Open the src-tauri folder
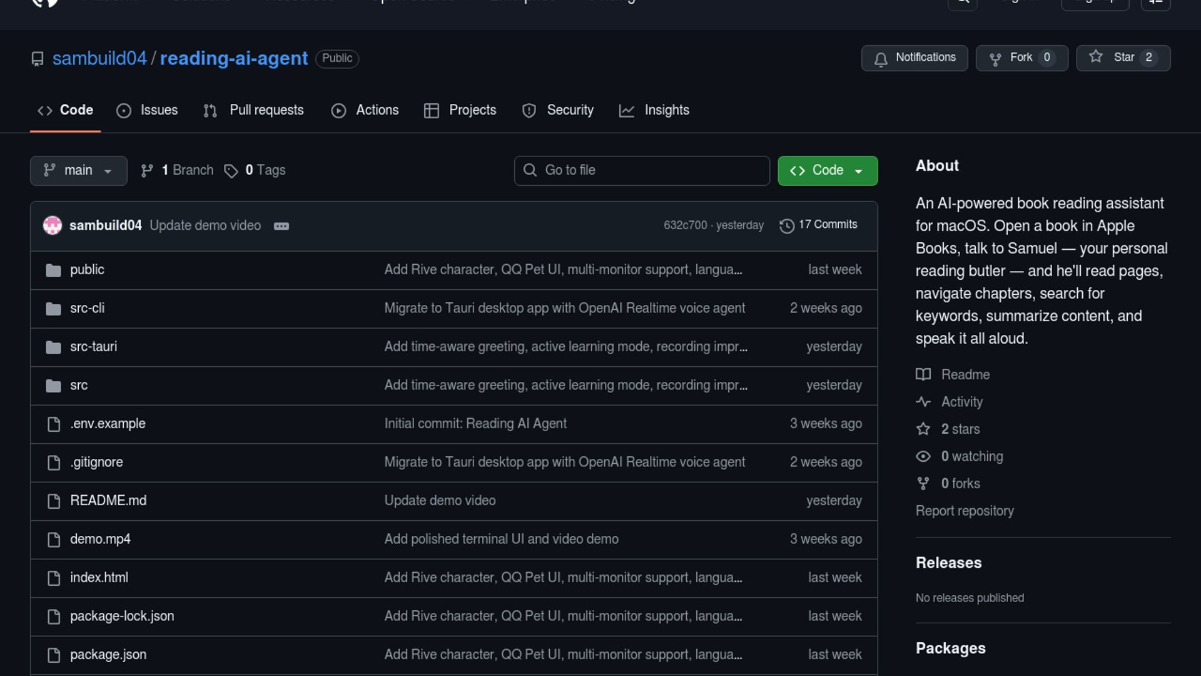Screen dimensions: 1201x676 pyautogui.click(x=93, y=346)
